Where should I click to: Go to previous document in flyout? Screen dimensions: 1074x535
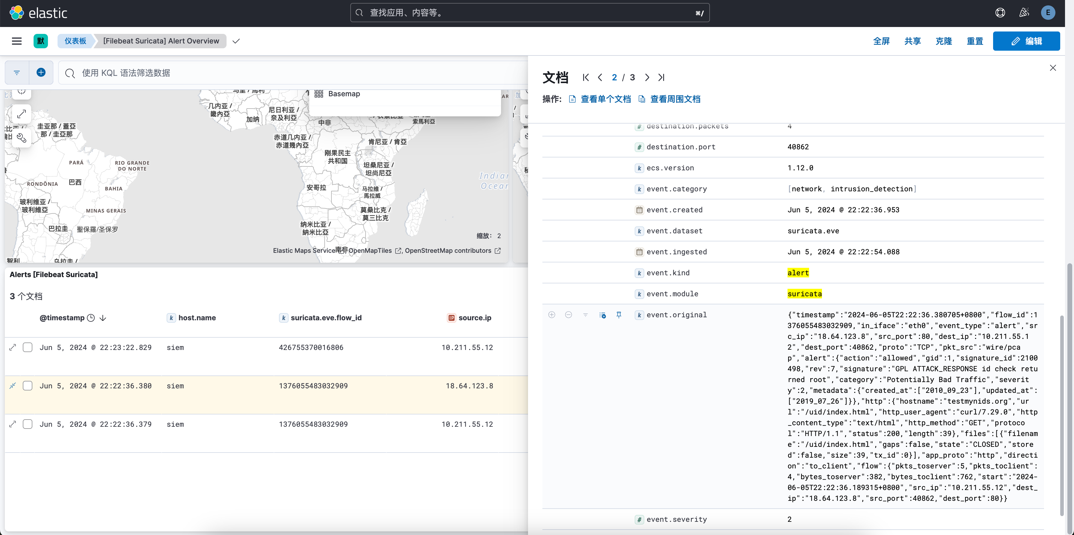(x=600, y=78)
